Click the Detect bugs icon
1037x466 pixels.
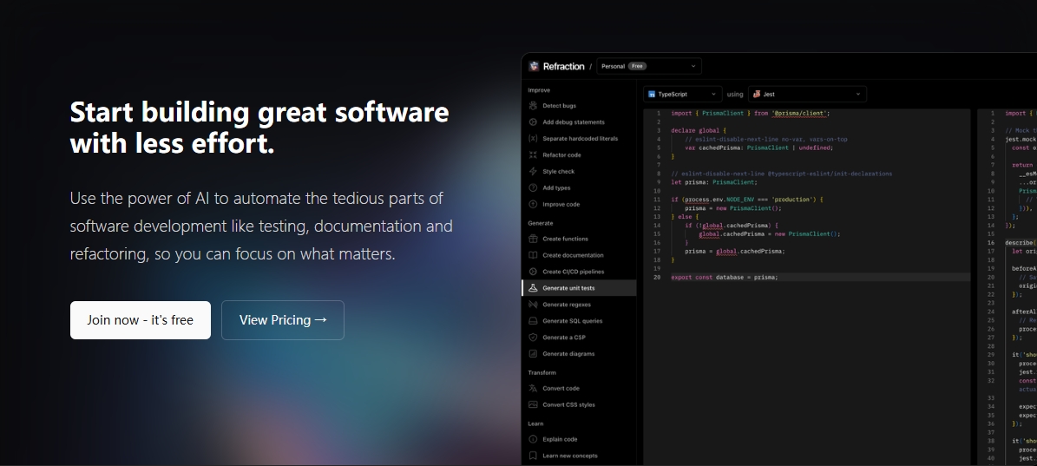pos(533,106)
